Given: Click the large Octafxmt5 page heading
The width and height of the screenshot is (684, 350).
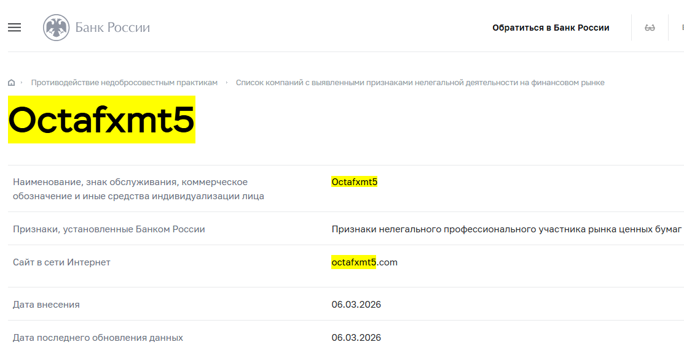Looking at the screenshot, I should click(x=101, y=120).
